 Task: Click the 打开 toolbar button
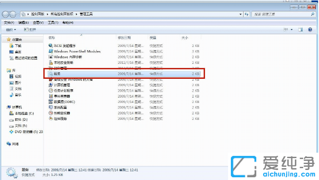pyautogui.click(x=30, y=30)
